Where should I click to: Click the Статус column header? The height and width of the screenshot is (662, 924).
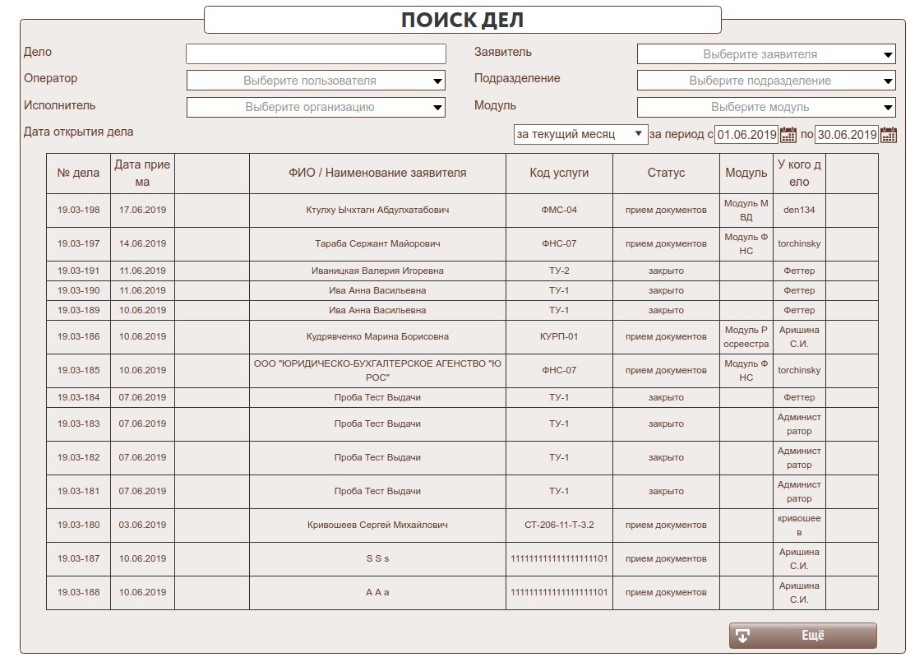pos(666,174)
